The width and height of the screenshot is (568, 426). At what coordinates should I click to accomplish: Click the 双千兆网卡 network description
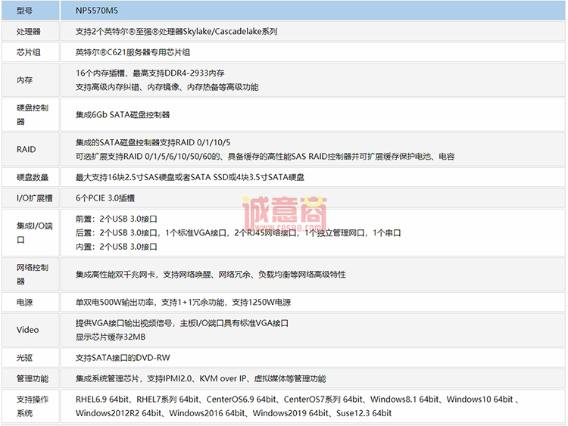pyautogui.click(x=211, y=275)
